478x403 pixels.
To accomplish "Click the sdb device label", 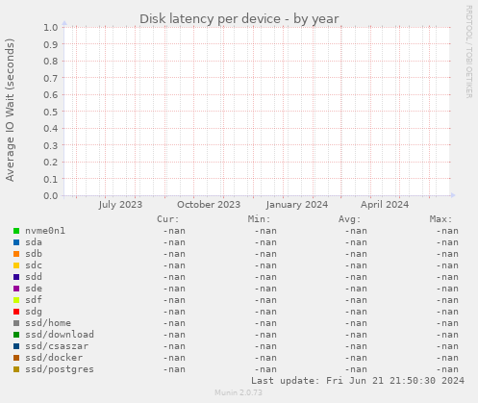I will pyautogui.click(x=34, y=254).
